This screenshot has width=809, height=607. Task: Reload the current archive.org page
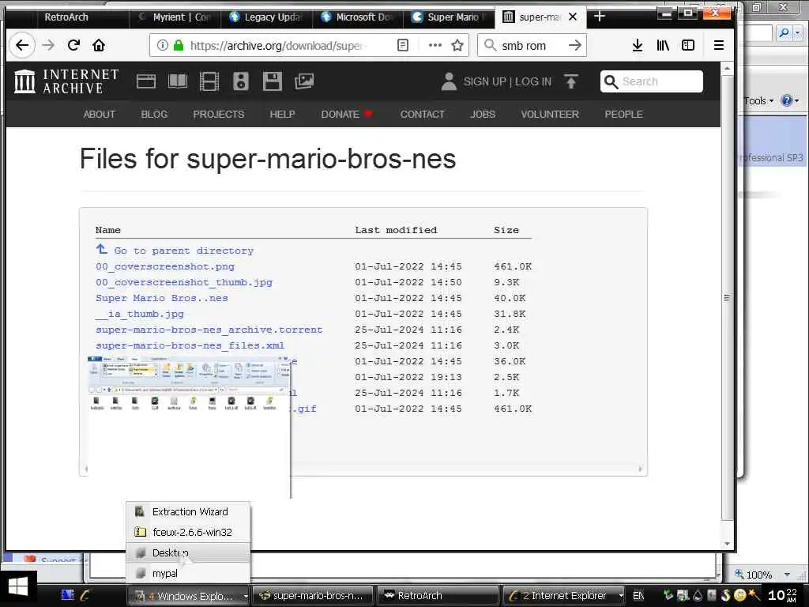(x=73, y=45)
